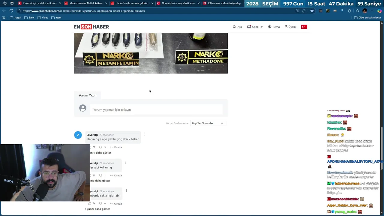The height and width of the screenshot is (216, 384).
Task: Click the comment input field
Action: tap(156, 110)
